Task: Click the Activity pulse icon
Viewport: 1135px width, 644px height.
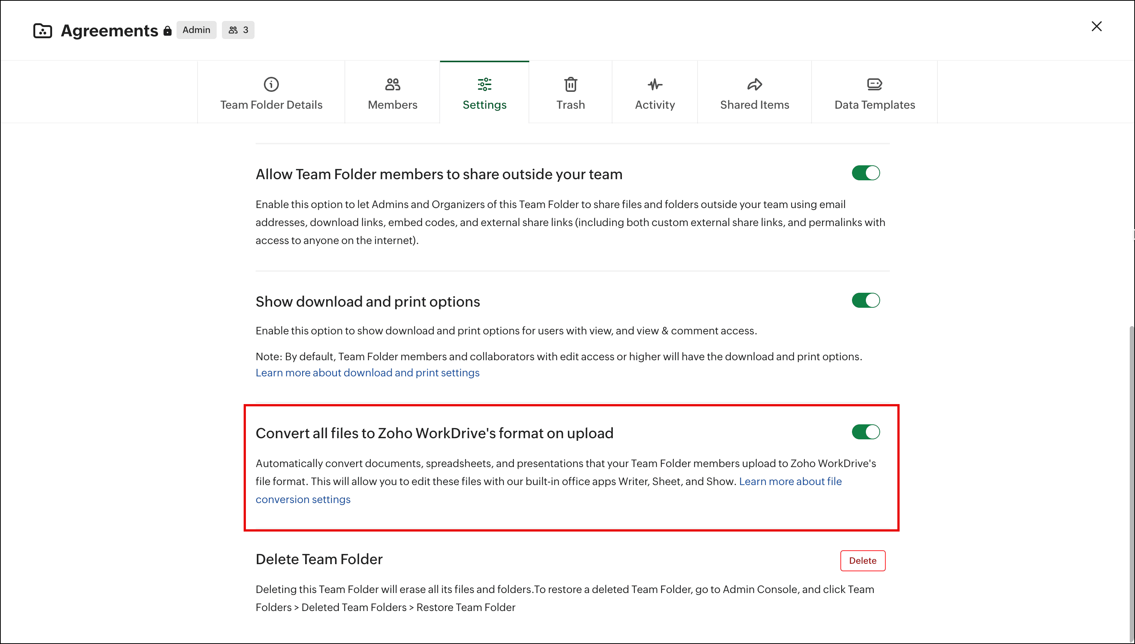Action: point(655,84)
